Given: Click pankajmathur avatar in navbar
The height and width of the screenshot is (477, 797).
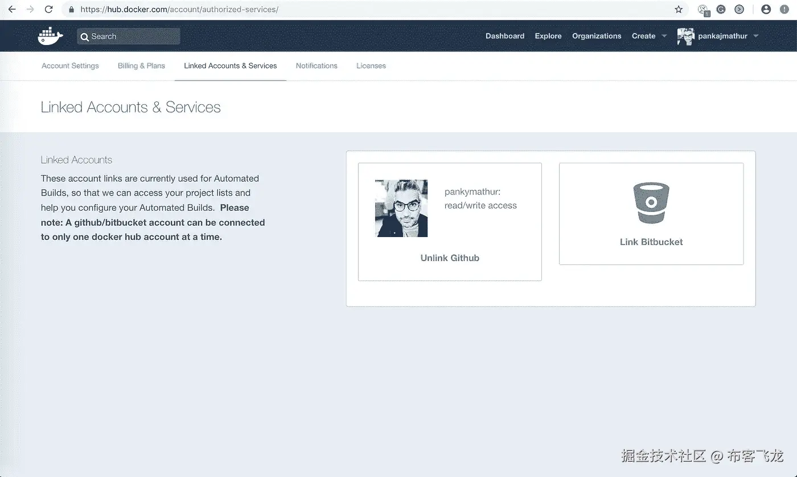Looking at the screenshot, I should click(x=686, y=36).
